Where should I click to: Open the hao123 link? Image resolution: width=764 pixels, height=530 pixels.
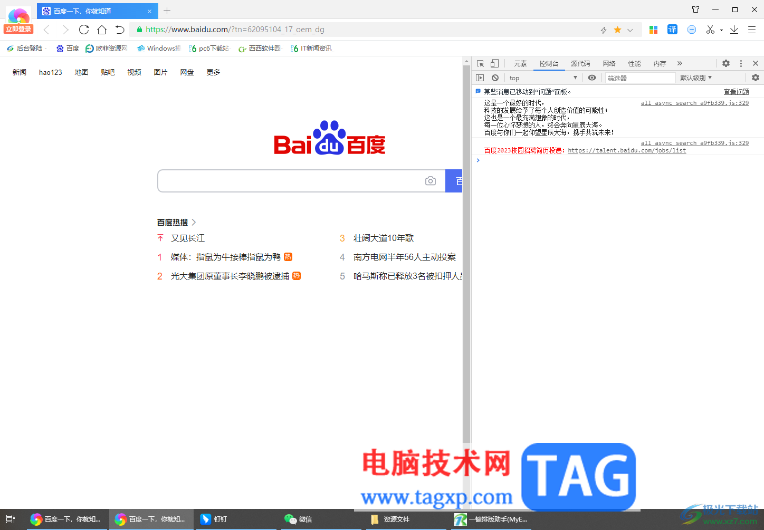click(x=51, y=72)
